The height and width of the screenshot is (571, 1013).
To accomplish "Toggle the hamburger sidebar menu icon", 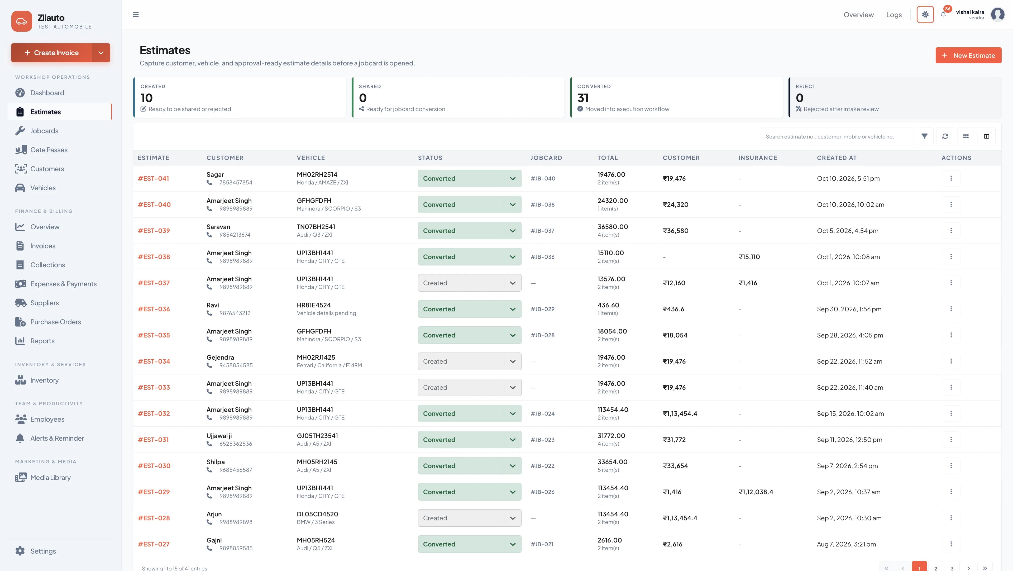I will [136, 15].
